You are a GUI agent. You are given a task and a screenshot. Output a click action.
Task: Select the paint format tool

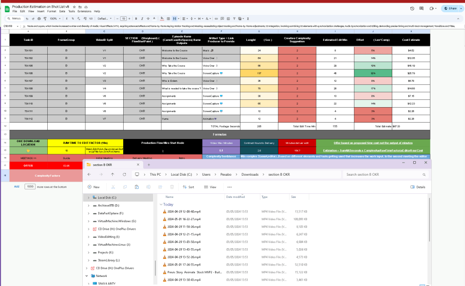(x=45, y=19)
